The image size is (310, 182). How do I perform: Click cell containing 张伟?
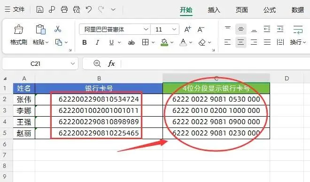point(24,99)
